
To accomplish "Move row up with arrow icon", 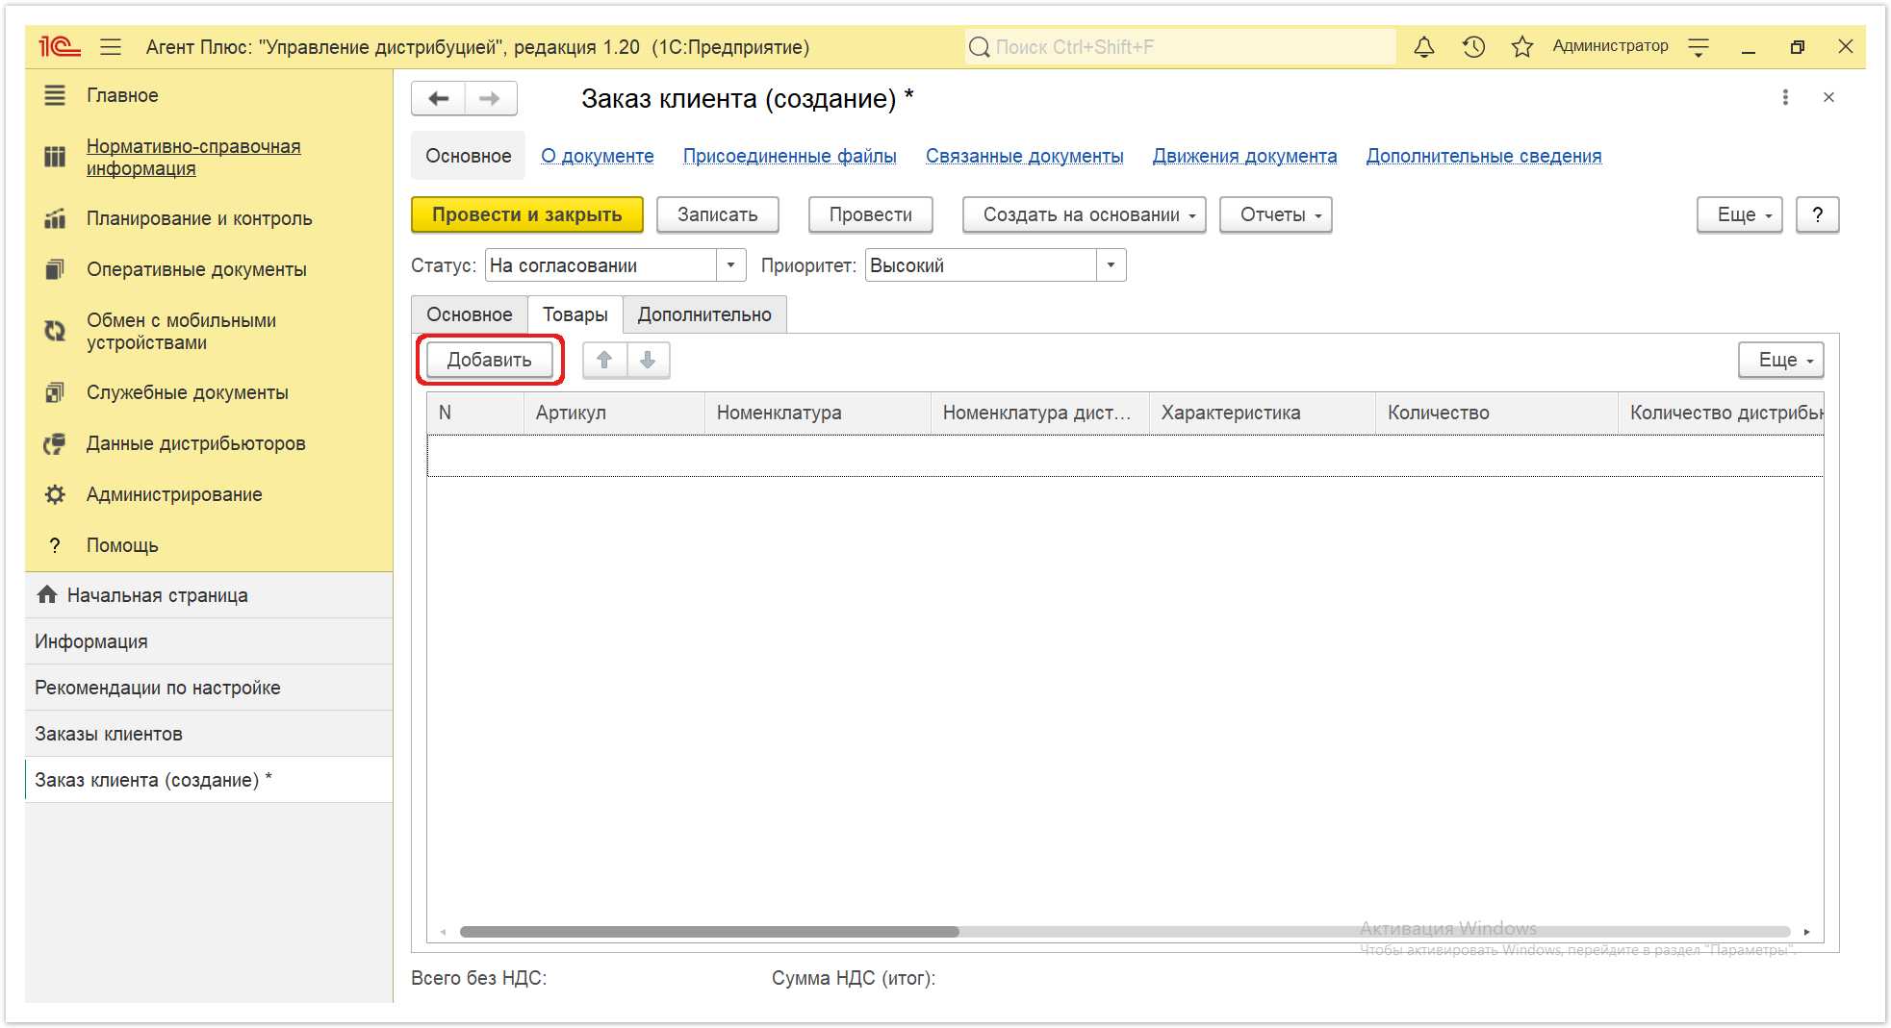I will (604, 360).
